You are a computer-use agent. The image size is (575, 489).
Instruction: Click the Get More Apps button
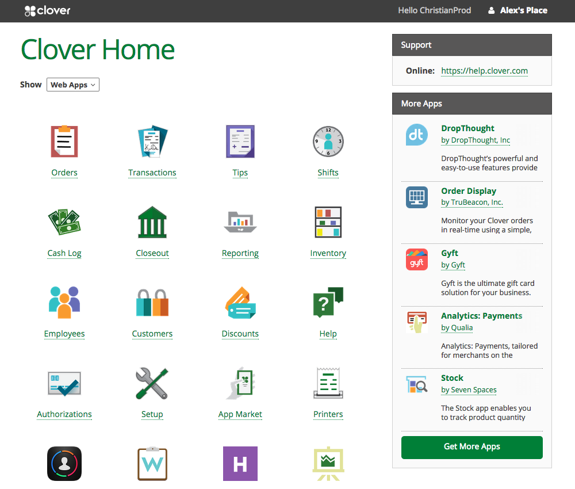[x=471, y=447]
